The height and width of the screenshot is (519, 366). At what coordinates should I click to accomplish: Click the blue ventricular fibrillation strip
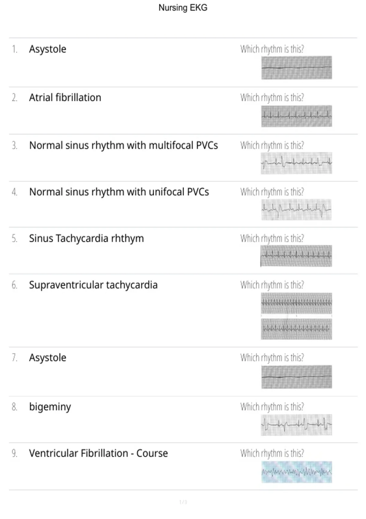point(296,472)
